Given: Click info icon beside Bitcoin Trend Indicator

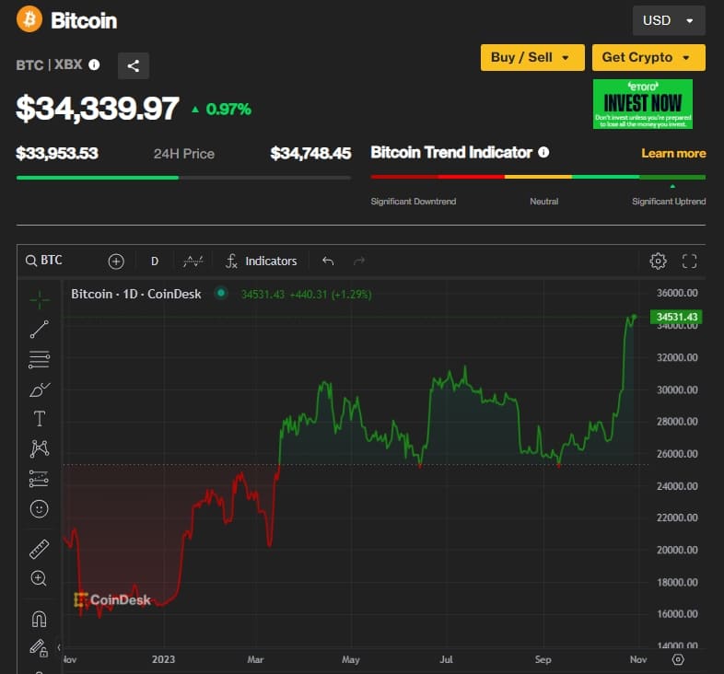Looking at the screenshot, I should 543,152.
